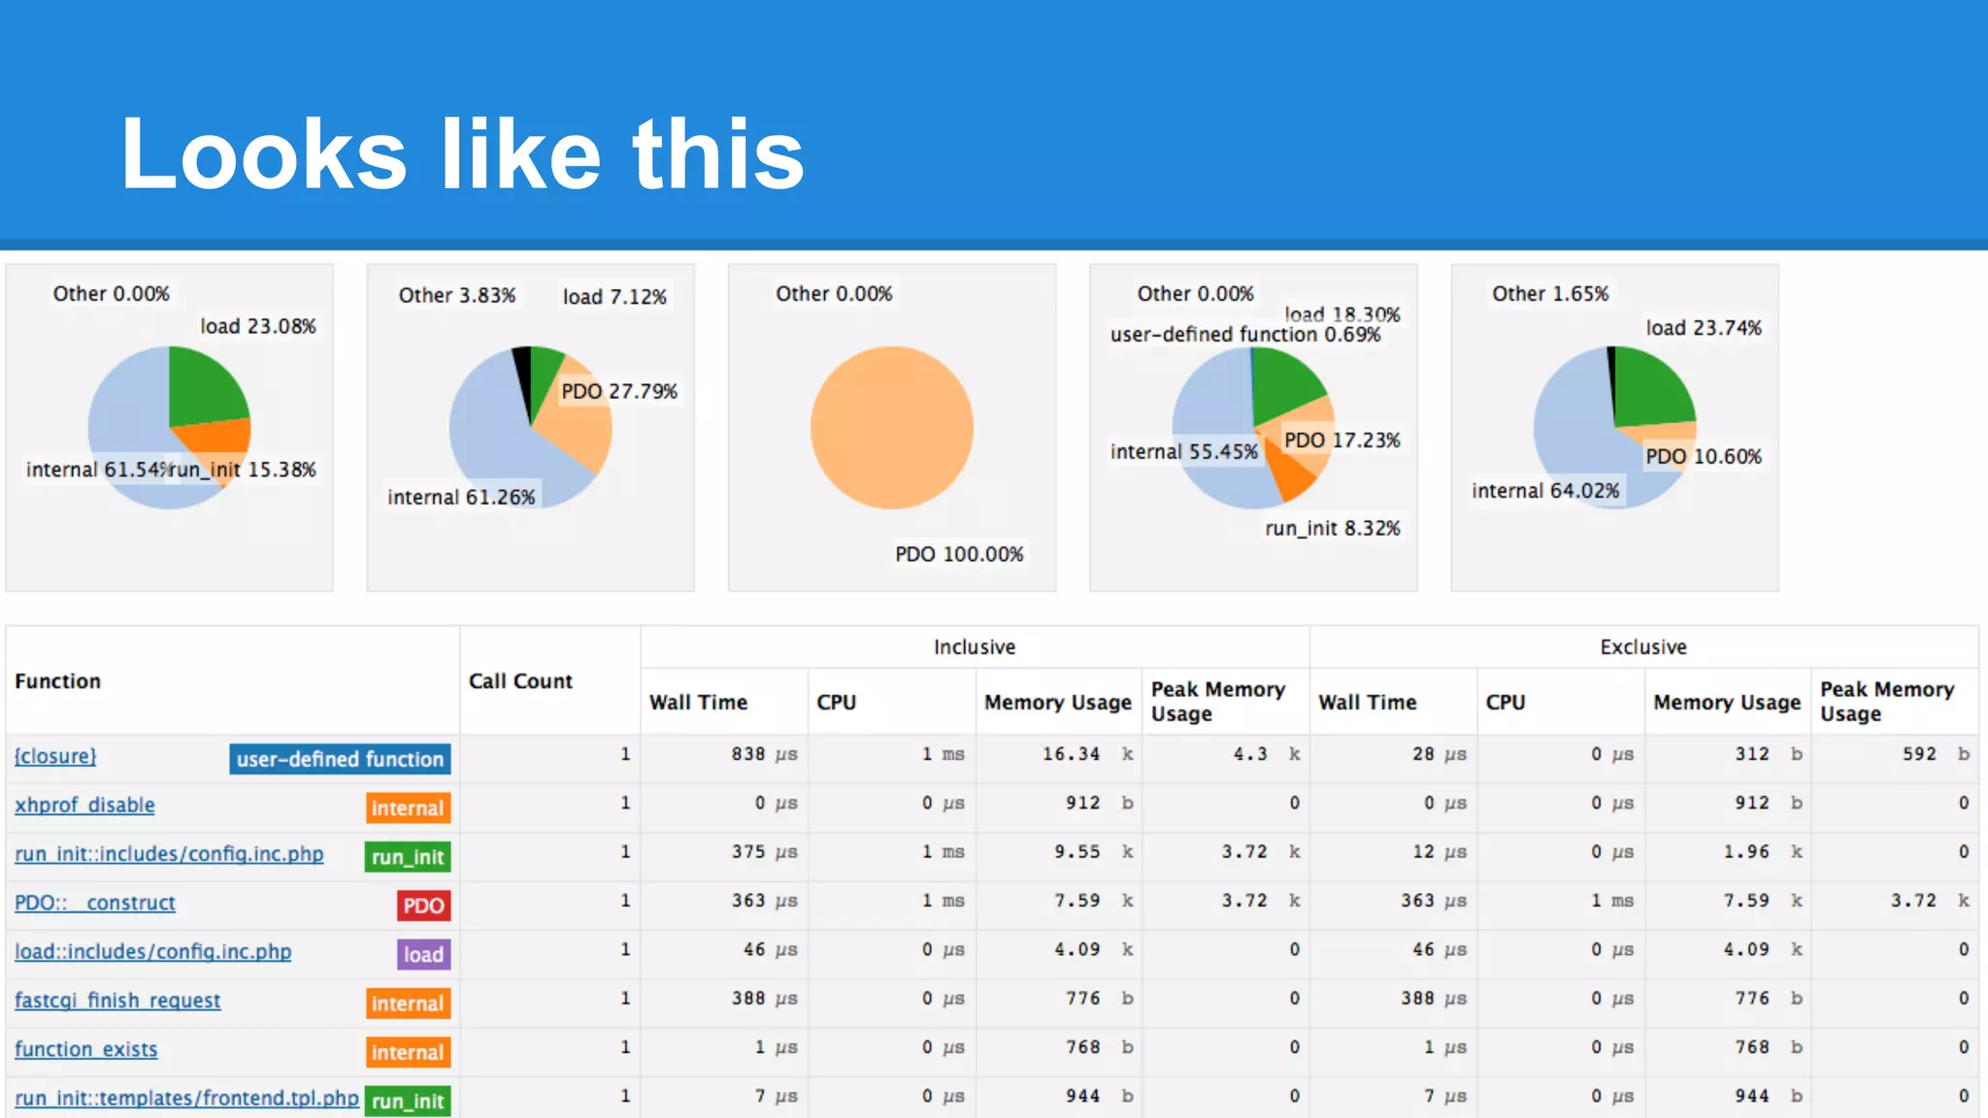Sort table by Call Count column header
This screenshot has width=1988, height=1118.
coord(520,681)
